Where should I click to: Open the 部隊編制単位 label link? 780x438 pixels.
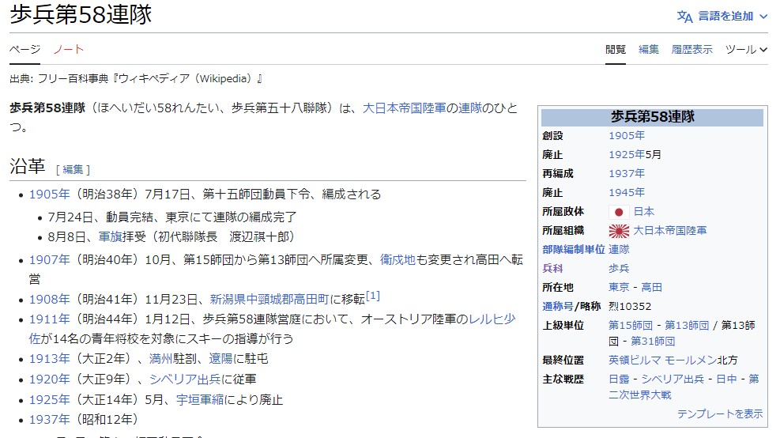(574, 249)
